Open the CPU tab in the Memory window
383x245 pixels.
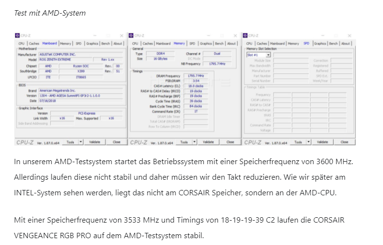coord(135,44)
